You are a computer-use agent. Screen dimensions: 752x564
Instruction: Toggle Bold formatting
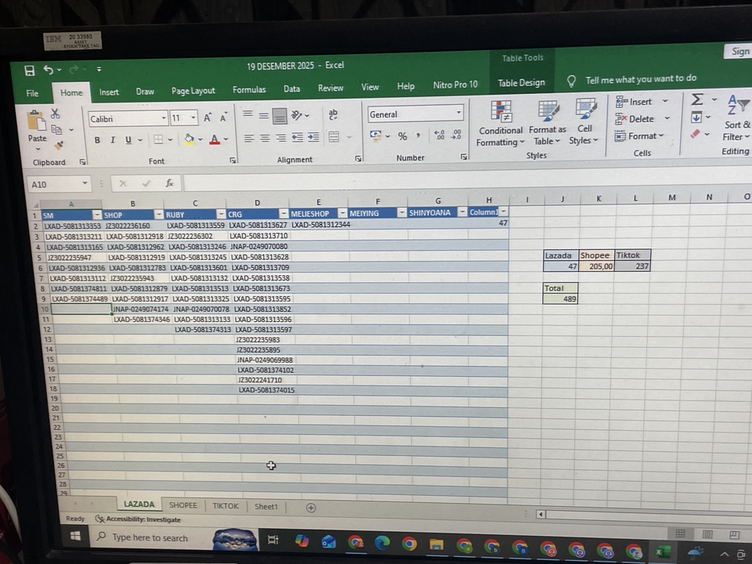pyautogui.click(x=97, y=140)
